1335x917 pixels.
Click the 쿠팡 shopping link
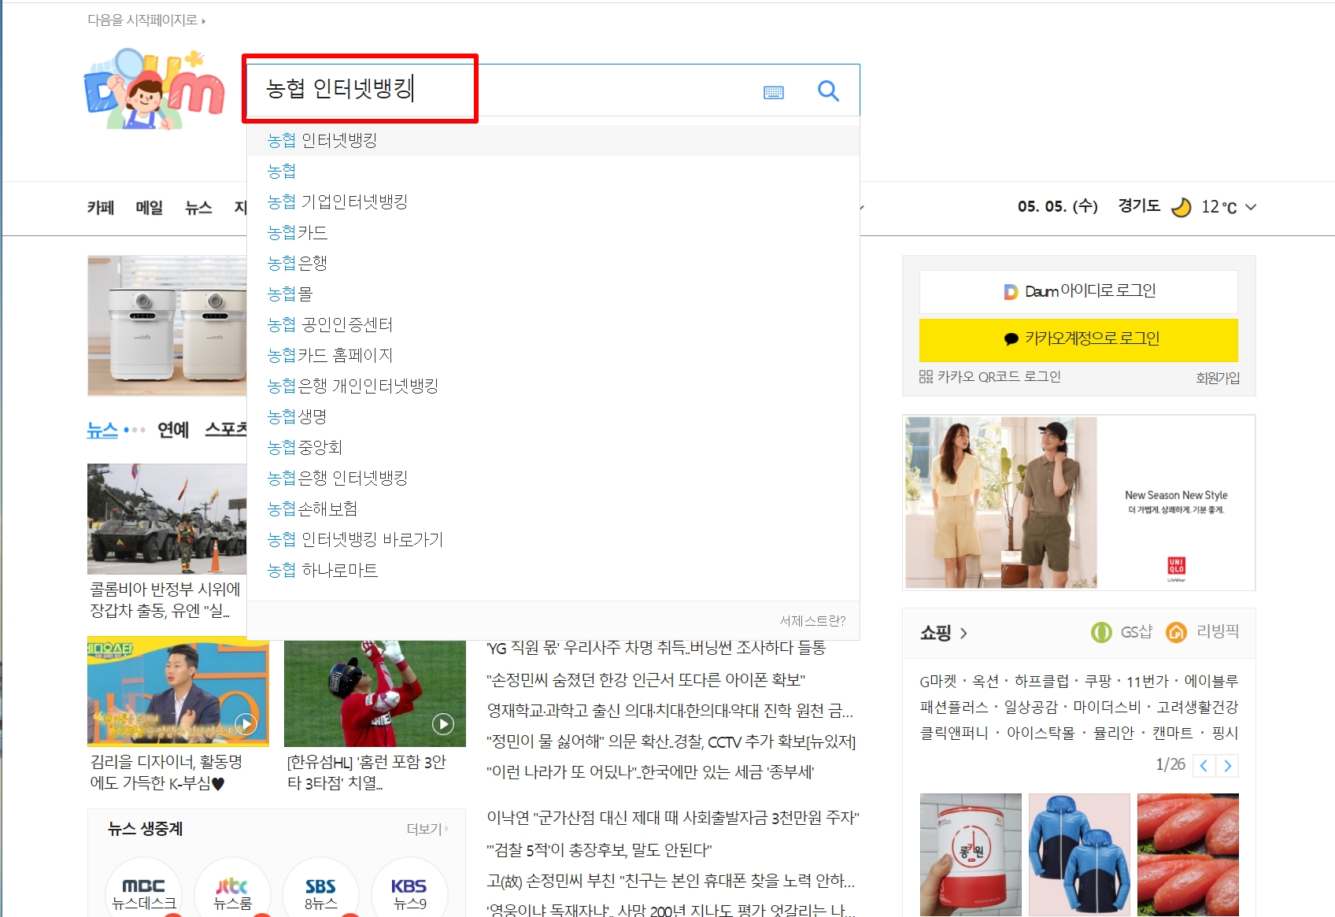pyautogui.click(x=1097, y=682)
